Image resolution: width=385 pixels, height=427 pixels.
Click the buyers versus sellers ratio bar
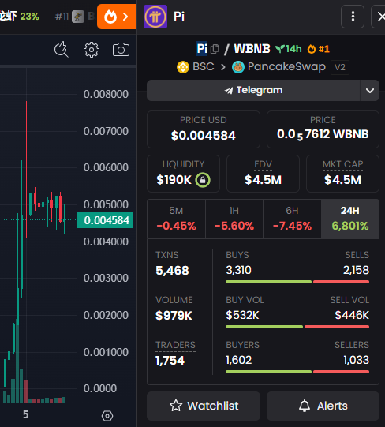(x=297, y=372)
